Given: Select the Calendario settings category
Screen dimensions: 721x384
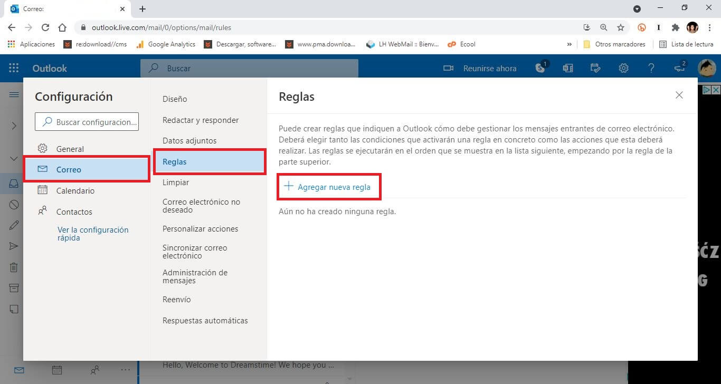Looking at the screenshot, I should point(87,190).
